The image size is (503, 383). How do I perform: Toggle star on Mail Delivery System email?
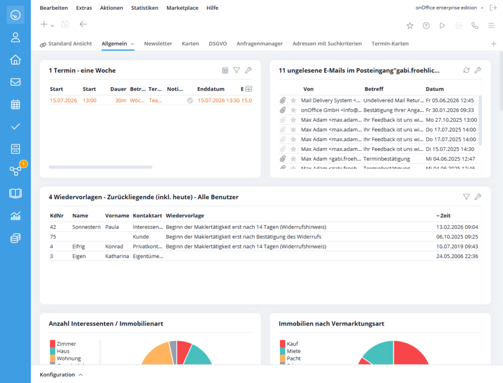(293, 101)
